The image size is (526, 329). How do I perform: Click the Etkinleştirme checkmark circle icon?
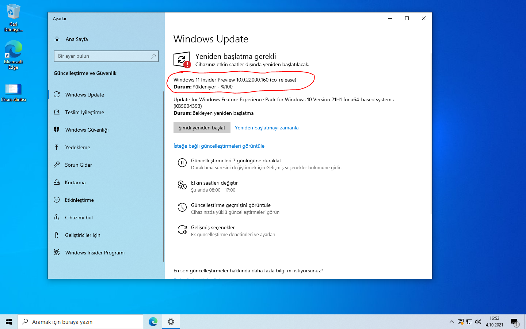[57, 200]
